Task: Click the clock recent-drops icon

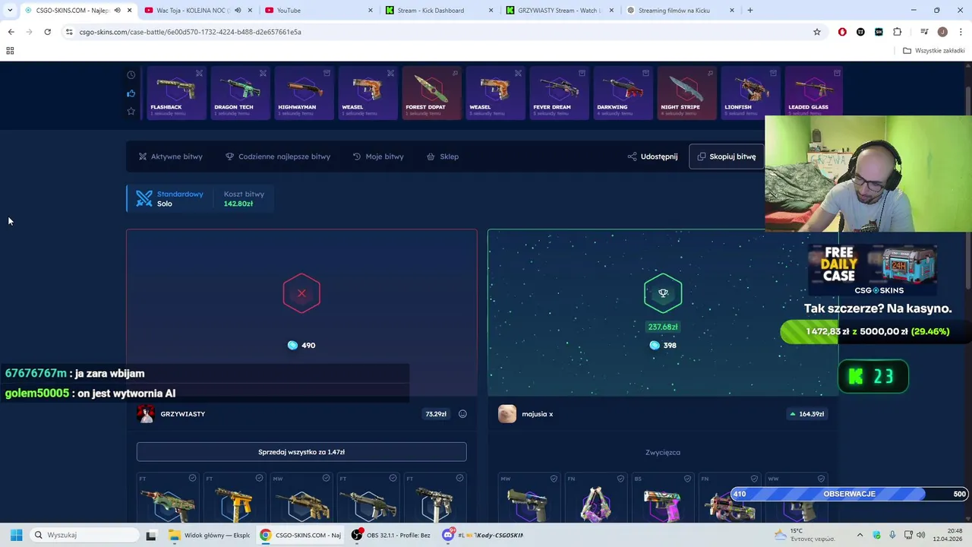Action: pos(131,75)
